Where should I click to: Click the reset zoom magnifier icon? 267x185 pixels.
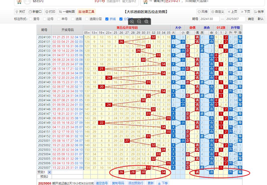point(146,21)
